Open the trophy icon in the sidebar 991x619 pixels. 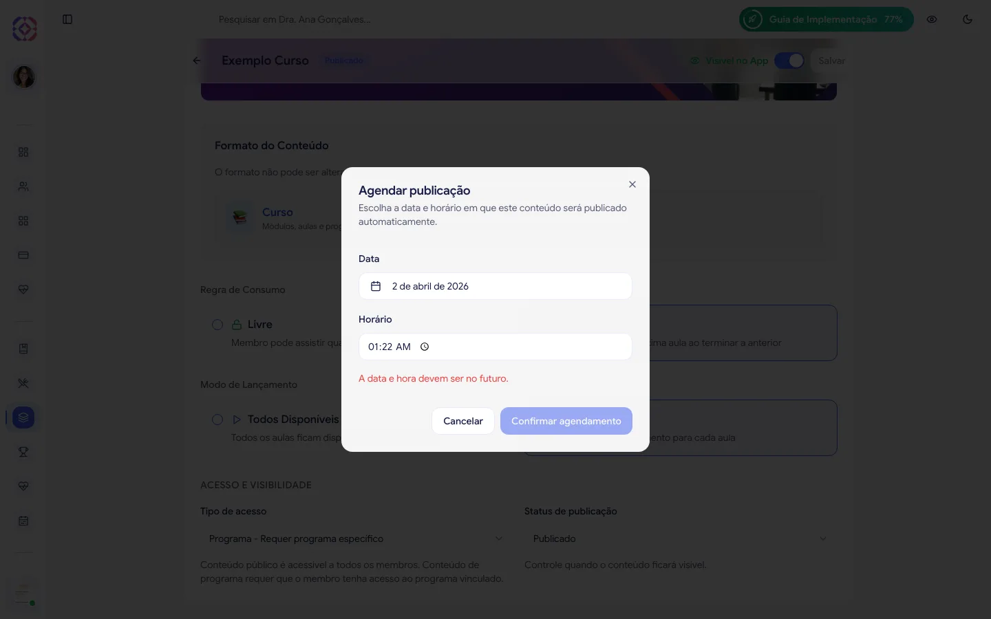coord(23,452)
